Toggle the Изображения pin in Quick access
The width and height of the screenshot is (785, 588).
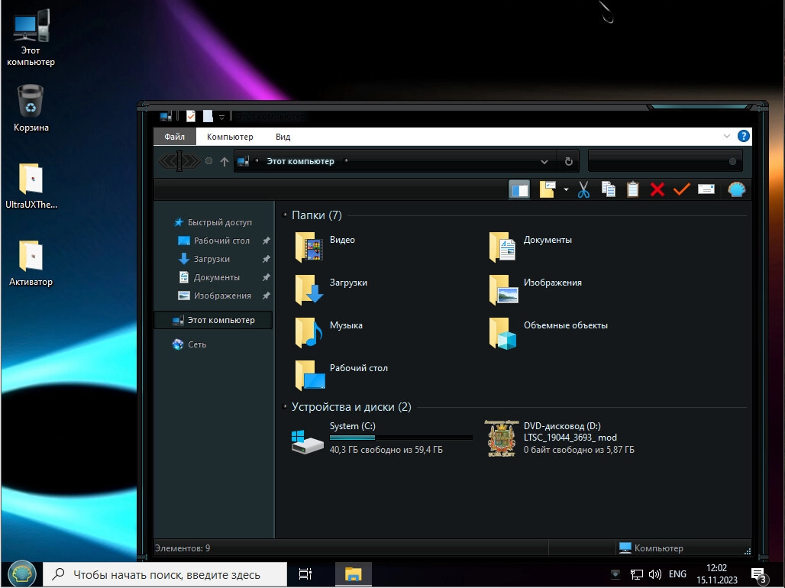tap(267, 296)
